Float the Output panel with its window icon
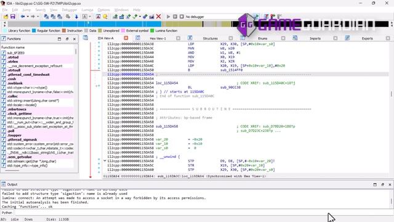 point(375,184)
